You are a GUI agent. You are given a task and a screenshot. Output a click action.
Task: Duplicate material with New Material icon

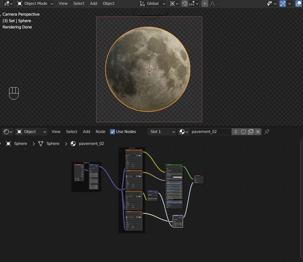point(251,132)
